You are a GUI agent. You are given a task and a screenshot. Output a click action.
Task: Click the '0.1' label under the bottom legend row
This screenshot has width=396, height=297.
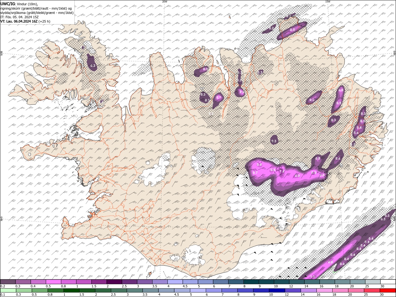coord(2,295)
